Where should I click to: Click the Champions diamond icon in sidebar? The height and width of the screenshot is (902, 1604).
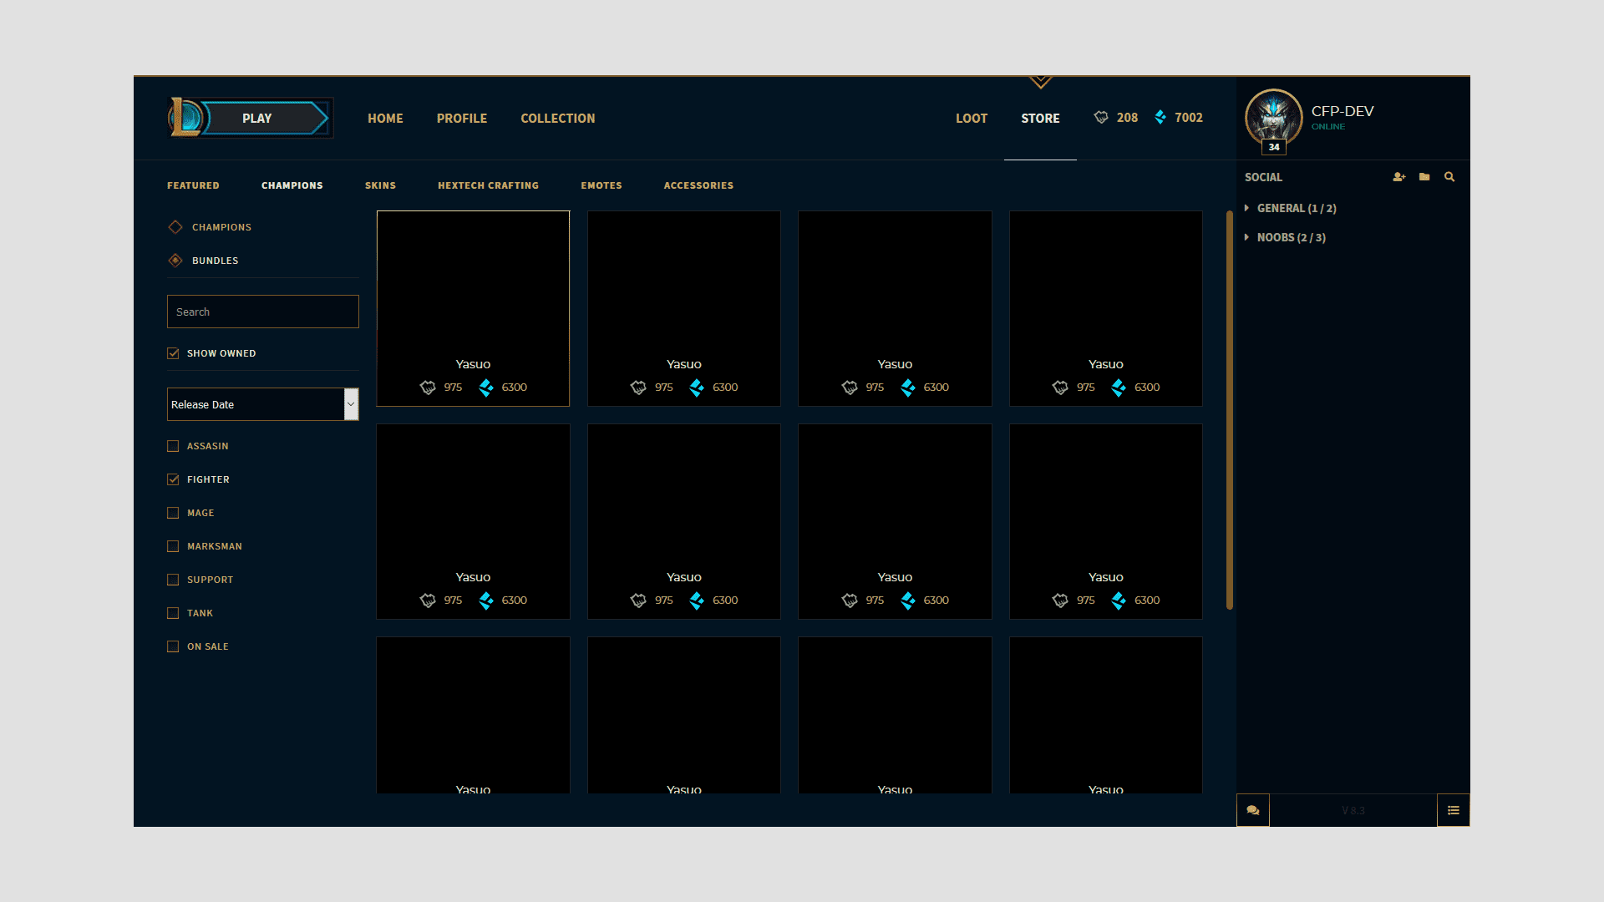175,227
